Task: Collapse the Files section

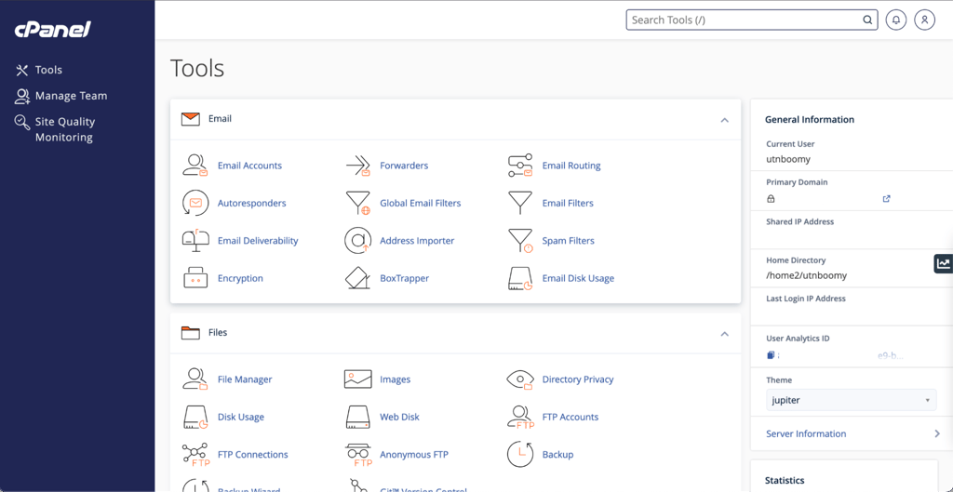Action: [724, 334]
